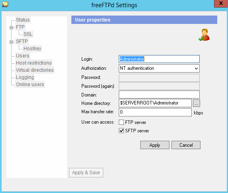
Task: Click the Apply & Save button
Action: 86,173
